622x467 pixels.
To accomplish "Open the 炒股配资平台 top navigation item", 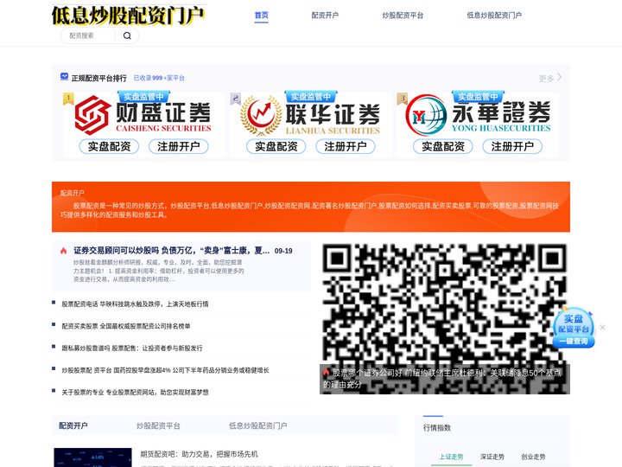I will pyautogui.click(x=403, y=15).
